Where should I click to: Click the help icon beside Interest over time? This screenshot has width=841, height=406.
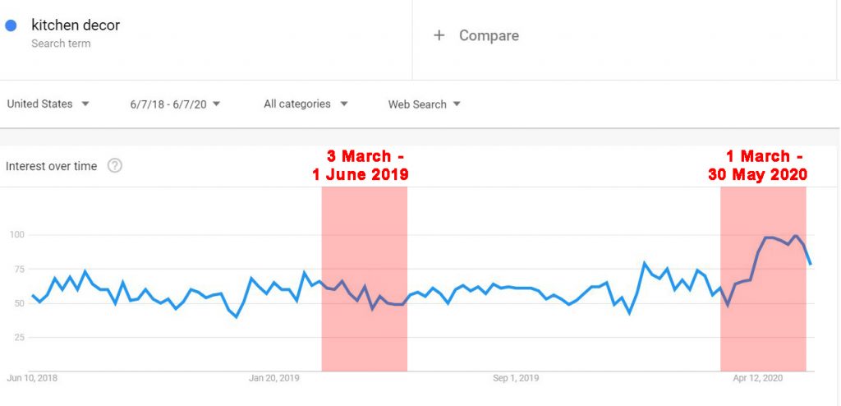click(x=115, y=166)
